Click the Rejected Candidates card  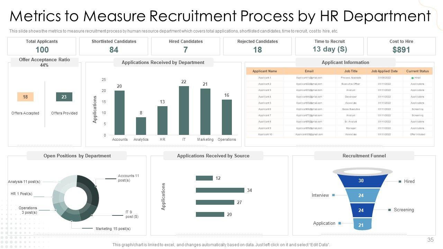pyautogui.click(x=258, y=46)
